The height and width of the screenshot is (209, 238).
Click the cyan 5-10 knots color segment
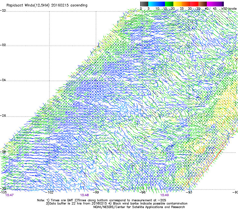point(152,4)
